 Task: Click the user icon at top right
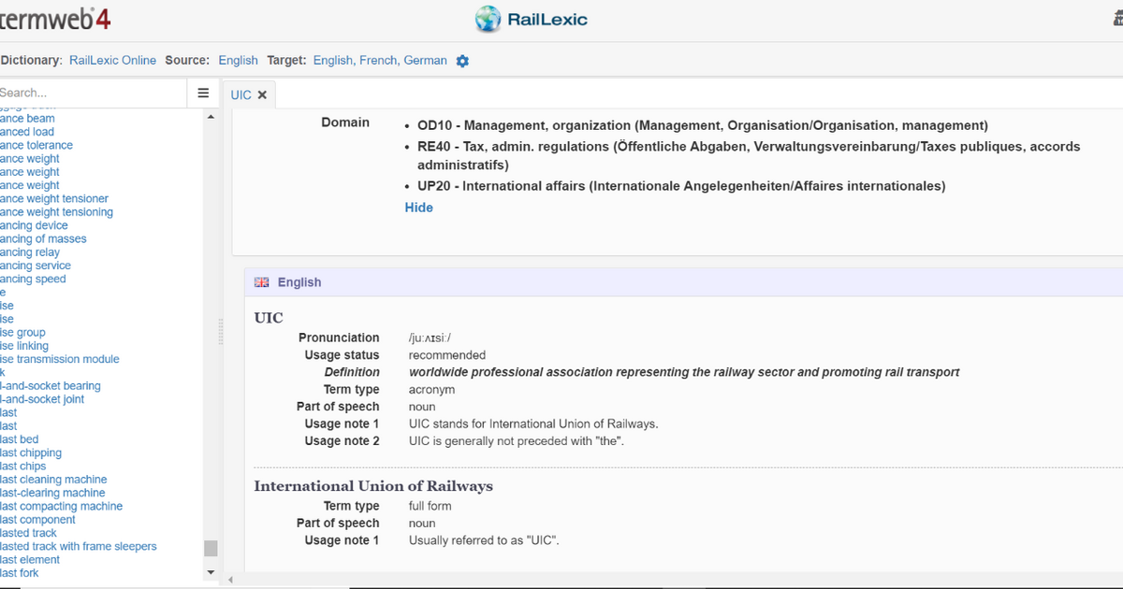tap(1116, 21)
